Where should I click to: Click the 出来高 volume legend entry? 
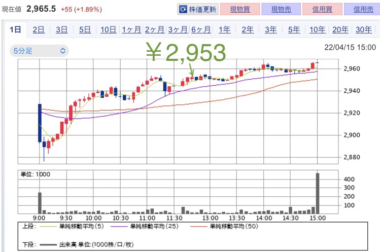tap(87, 244)
